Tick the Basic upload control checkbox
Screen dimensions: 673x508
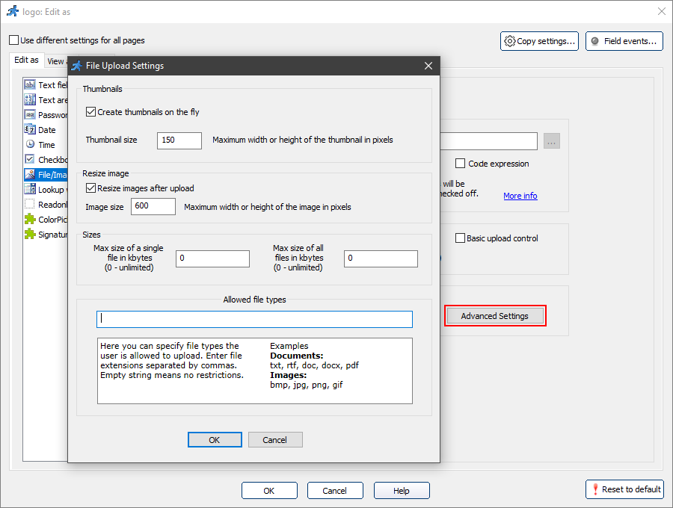pyautogui.click(x=461, y=238)
